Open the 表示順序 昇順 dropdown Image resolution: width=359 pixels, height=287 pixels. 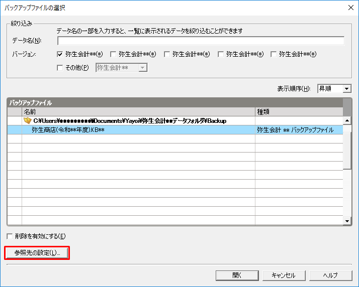pyautogui.click(x=334, y=88)
